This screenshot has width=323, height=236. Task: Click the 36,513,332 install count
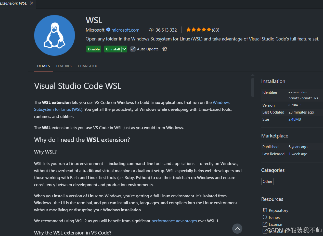[166, 30]
